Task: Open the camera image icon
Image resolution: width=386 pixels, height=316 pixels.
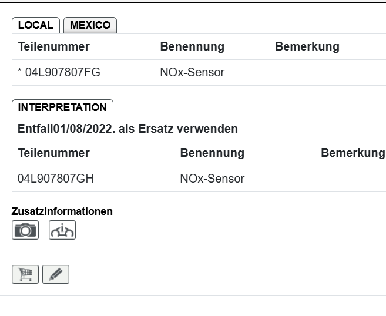Action: (25, 230)
